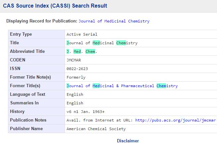Select publisher 'American Chemical Society'
Image resolution: width=217 pixels, height=145 pixels.
[x=96, y=129]
